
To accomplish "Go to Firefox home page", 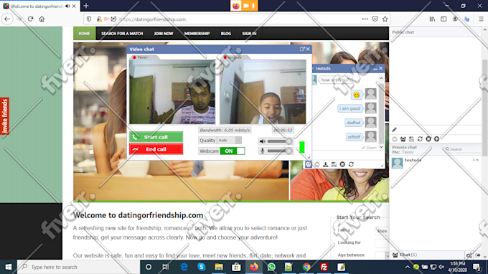I will pyautogui.click(x=42, y=19).
